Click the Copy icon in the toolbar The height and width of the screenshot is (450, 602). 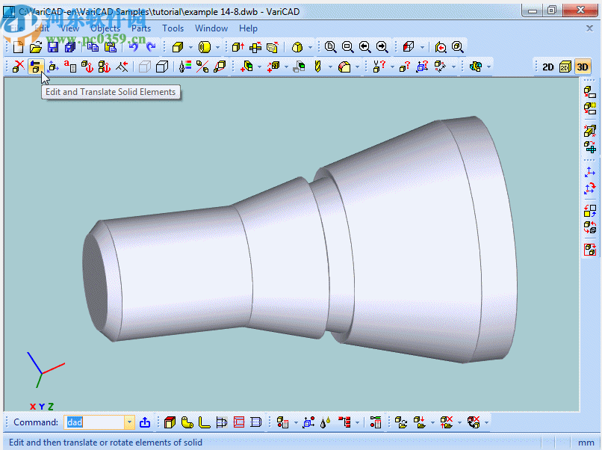coord(93,47)
